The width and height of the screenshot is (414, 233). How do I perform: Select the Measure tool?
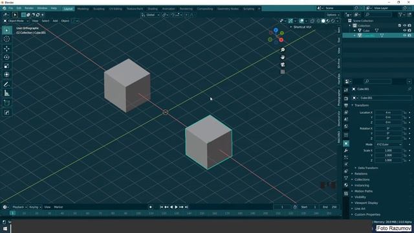[6, 93]
